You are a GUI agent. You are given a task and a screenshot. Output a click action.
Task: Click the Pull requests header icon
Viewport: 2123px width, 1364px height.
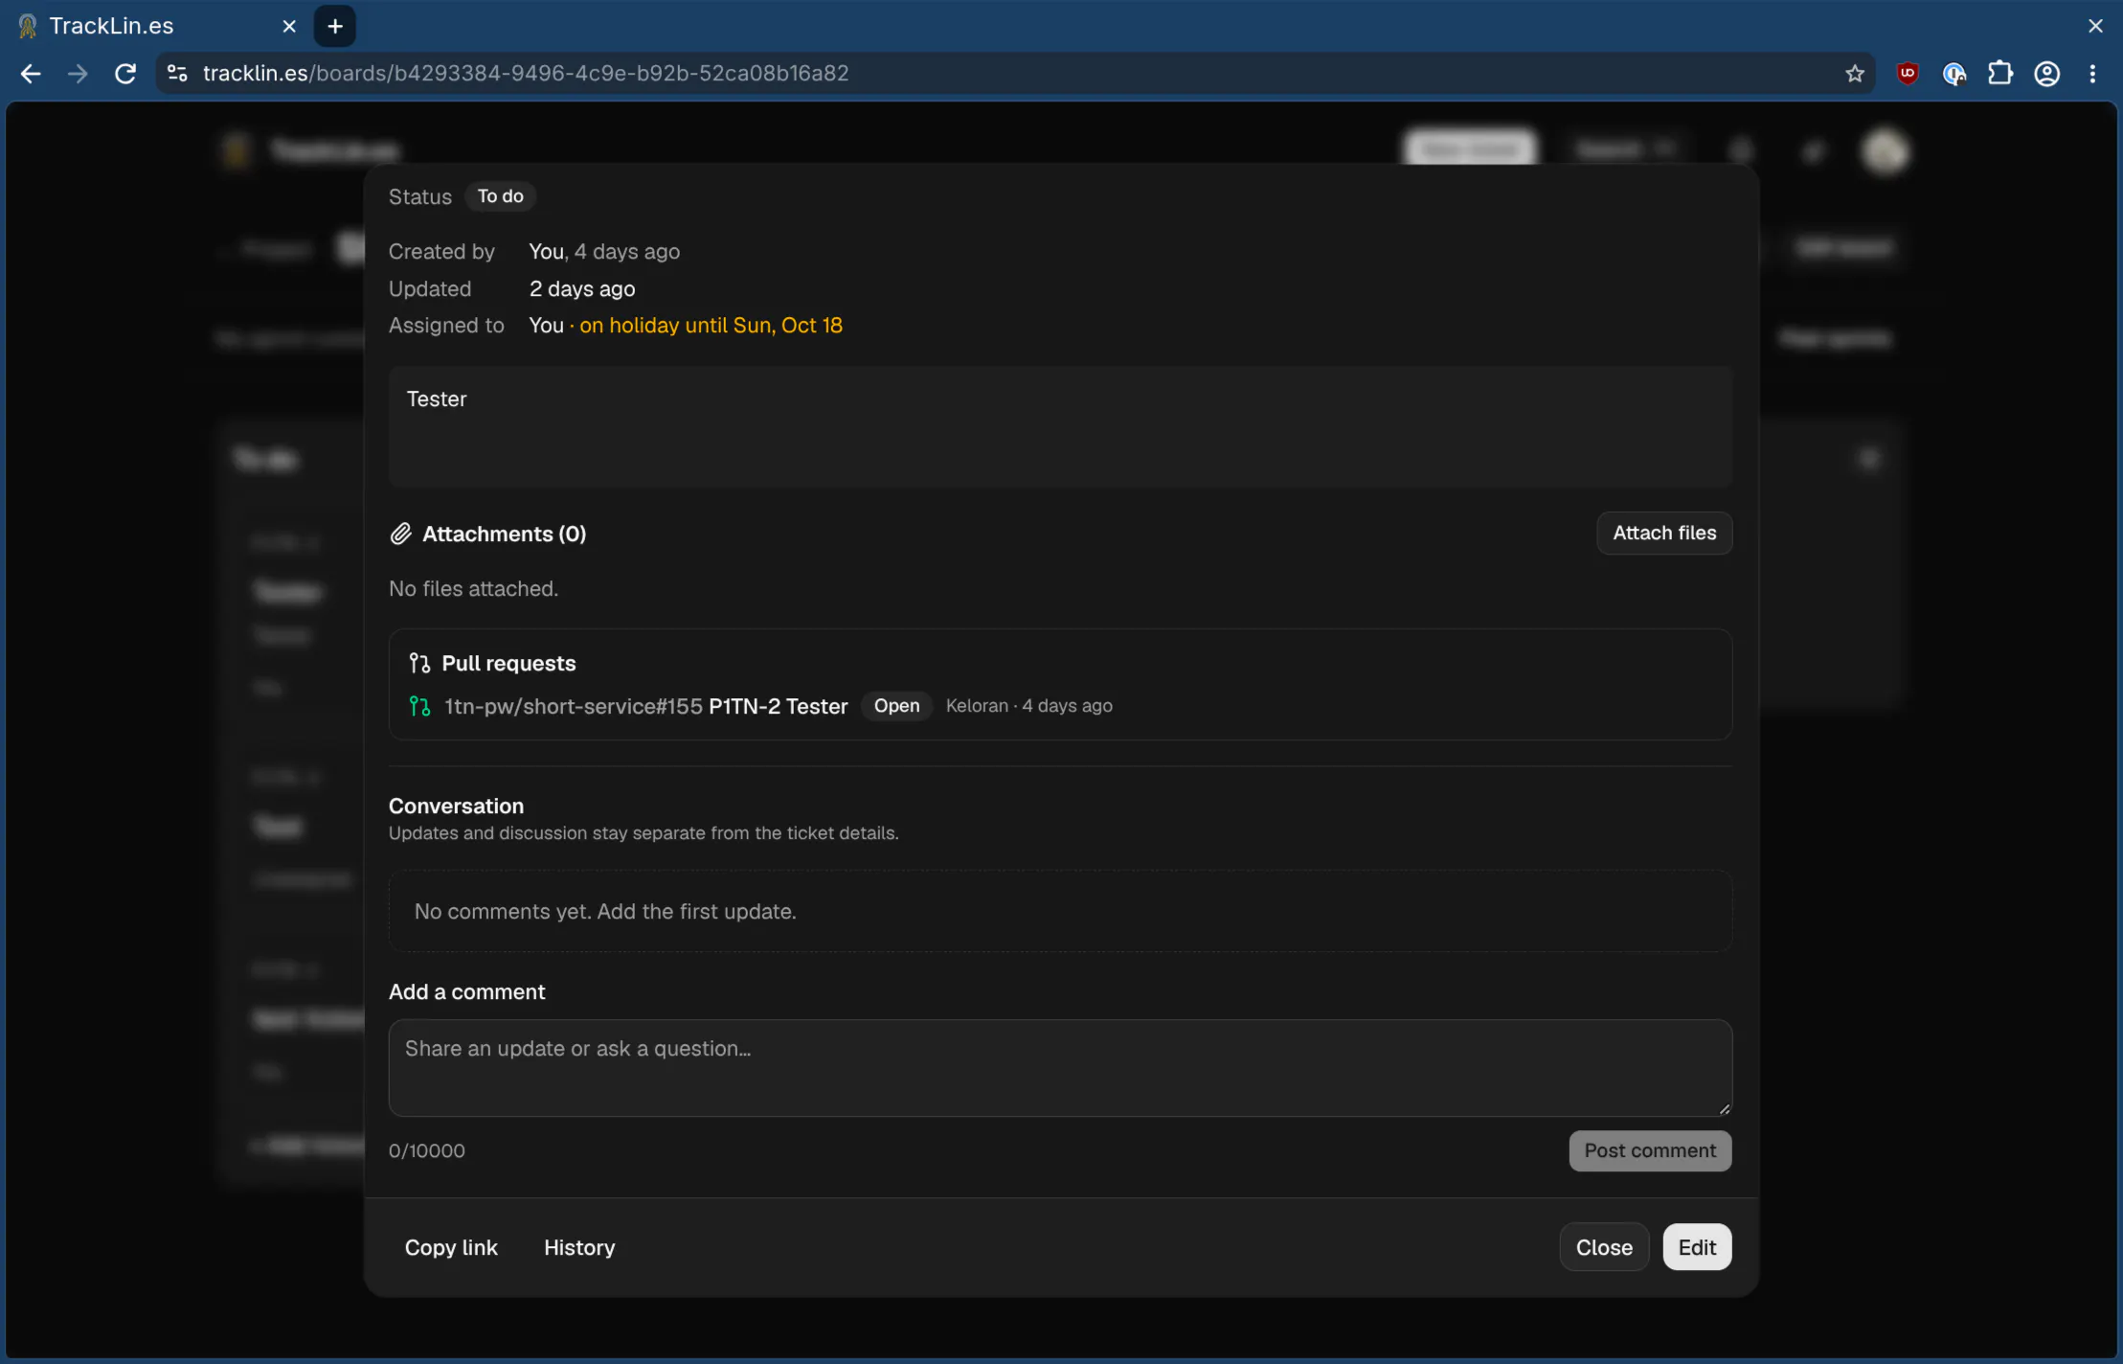419,663
